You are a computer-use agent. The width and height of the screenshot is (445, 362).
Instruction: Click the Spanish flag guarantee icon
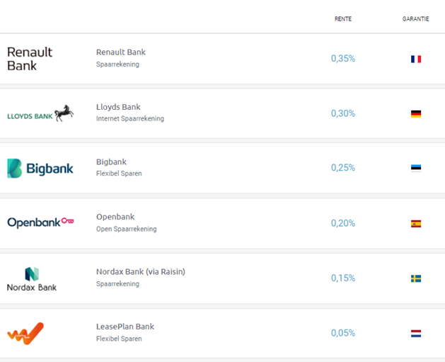pyautogui.click(x=416, y=224)
